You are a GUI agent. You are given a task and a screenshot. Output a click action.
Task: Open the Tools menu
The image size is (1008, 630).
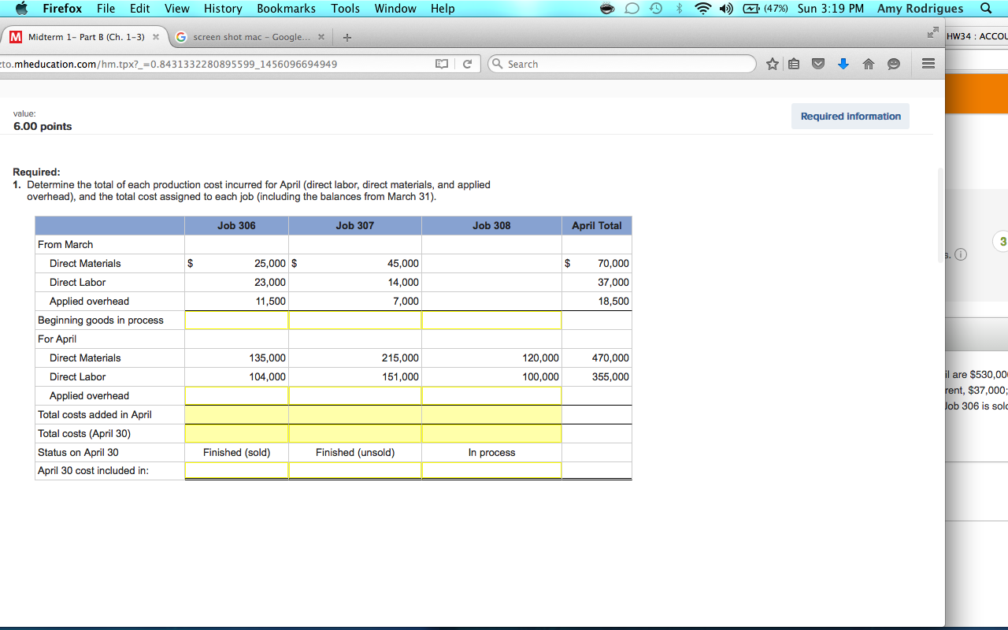point(345,9)
